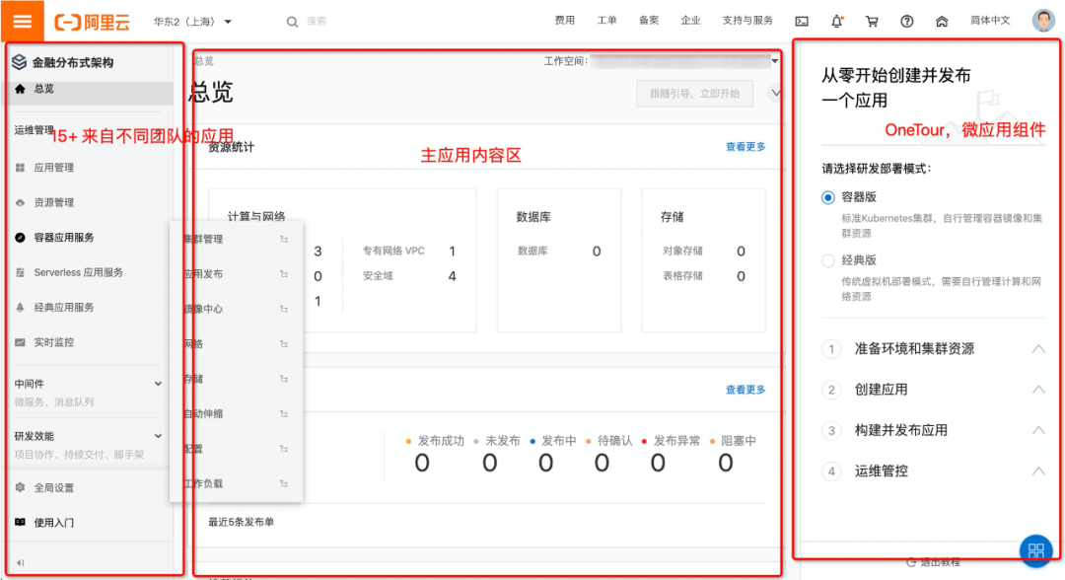Image resolution: width=1065 pixels, height=580 pixels.
Task: Click the console home icon in top bar
Action: pos(941,20)
